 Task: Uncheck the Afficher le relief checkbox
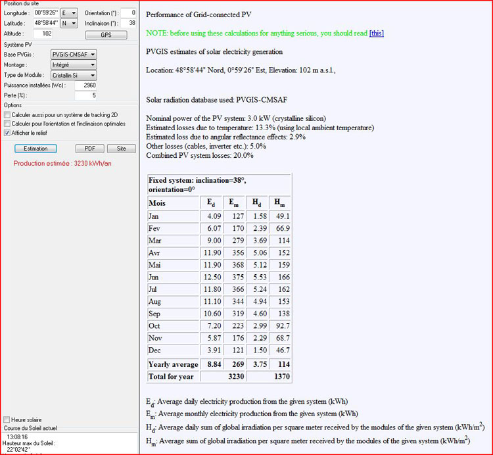tap(7, 132)
